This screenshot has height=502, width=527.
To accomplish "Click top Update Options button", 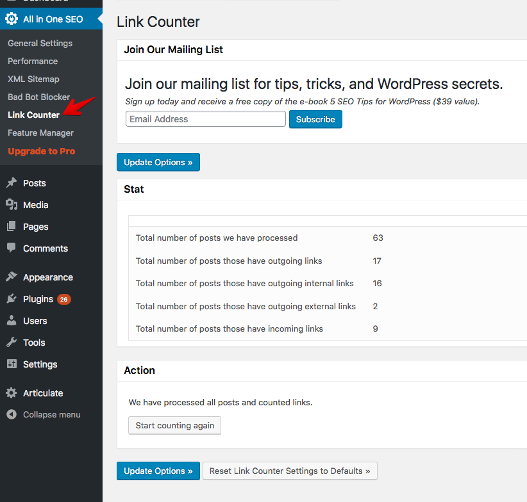I will pos(158,162).
